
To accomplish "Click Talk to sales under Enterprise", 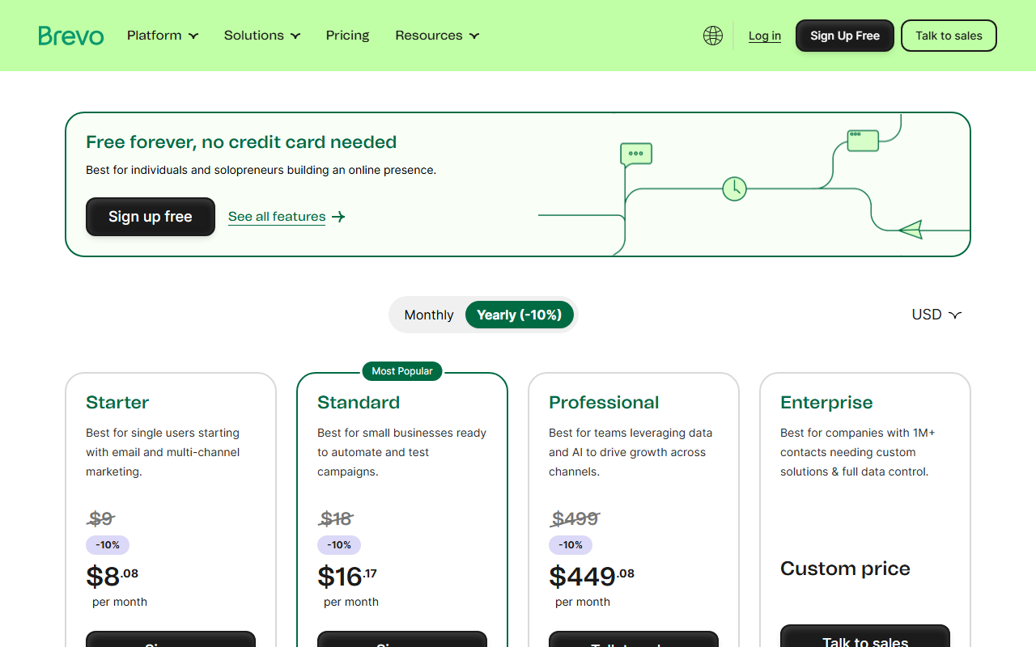I will click(865, 636).
